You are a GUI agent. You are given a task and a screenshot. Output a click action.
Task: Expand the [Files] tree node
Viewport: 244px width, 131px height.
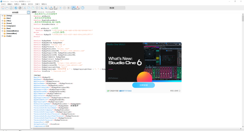coord(2,21)
